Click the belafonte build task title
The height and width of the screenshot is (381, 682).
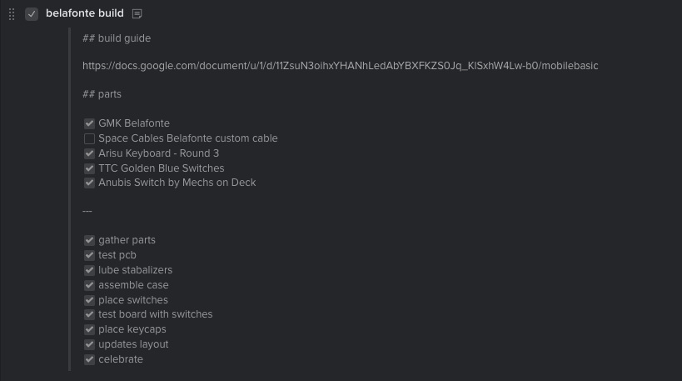point(85,13)
